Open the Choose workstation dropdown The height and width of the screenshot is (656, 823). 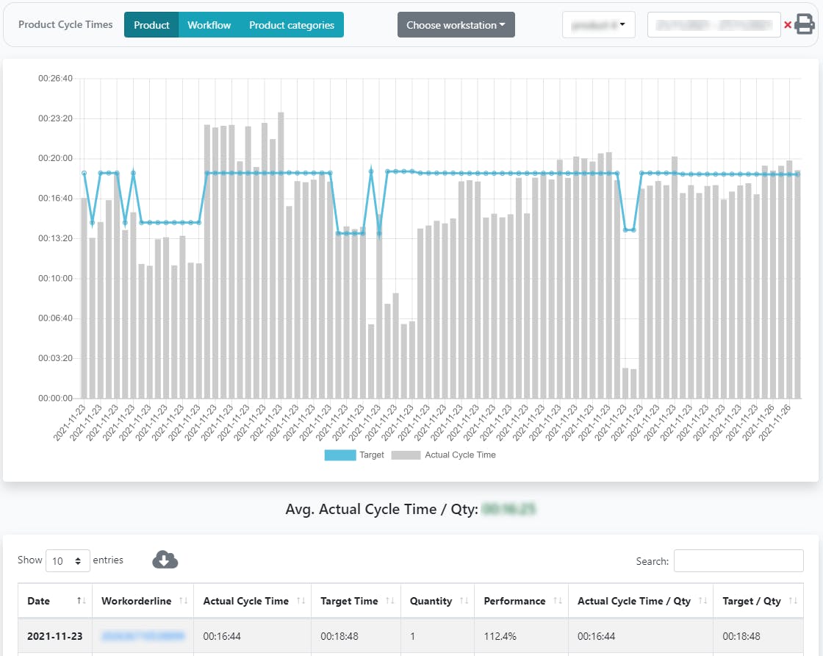coord(456,25)
